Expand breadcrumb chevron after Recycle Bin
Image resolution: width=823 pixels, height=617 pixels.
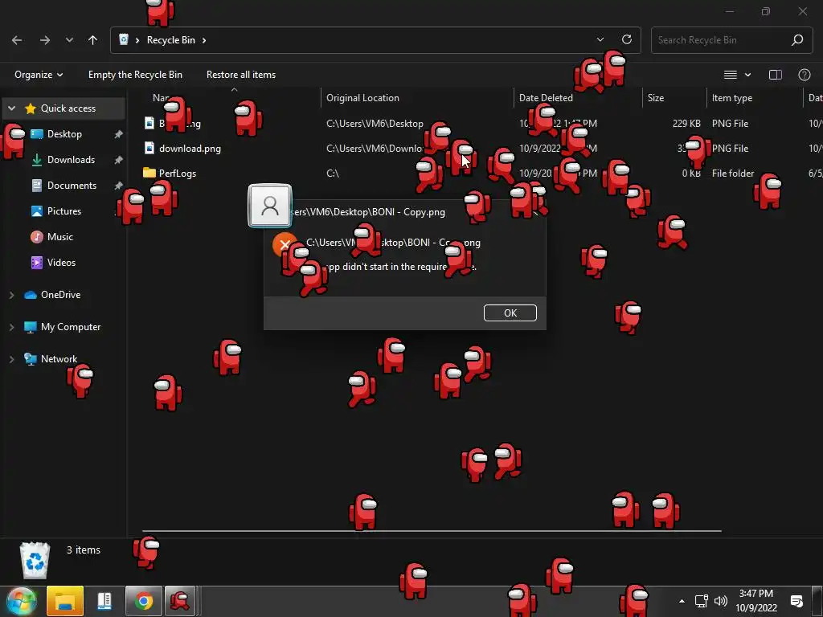[x=204, y=40]
